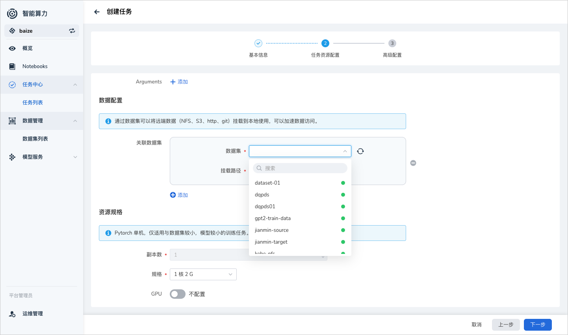Select dqpds01 from the dataset list
The image size is (568, 335).
click(300, 207)
